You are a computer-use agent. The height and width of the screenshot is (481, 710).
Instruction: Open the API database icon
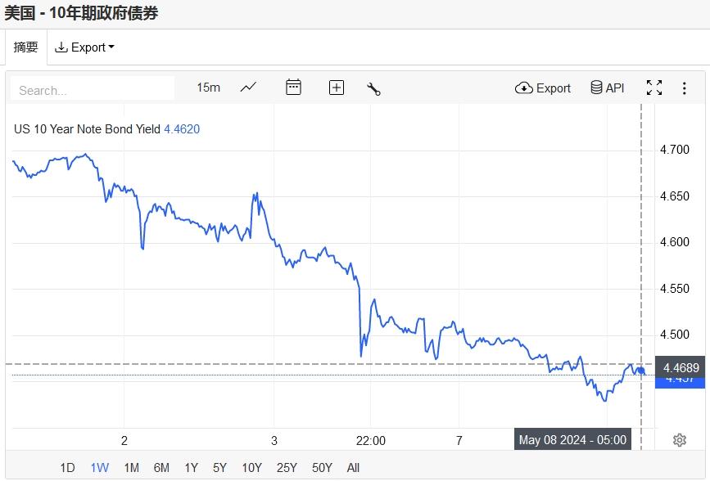pyautogui.click(x=608, y=88)
